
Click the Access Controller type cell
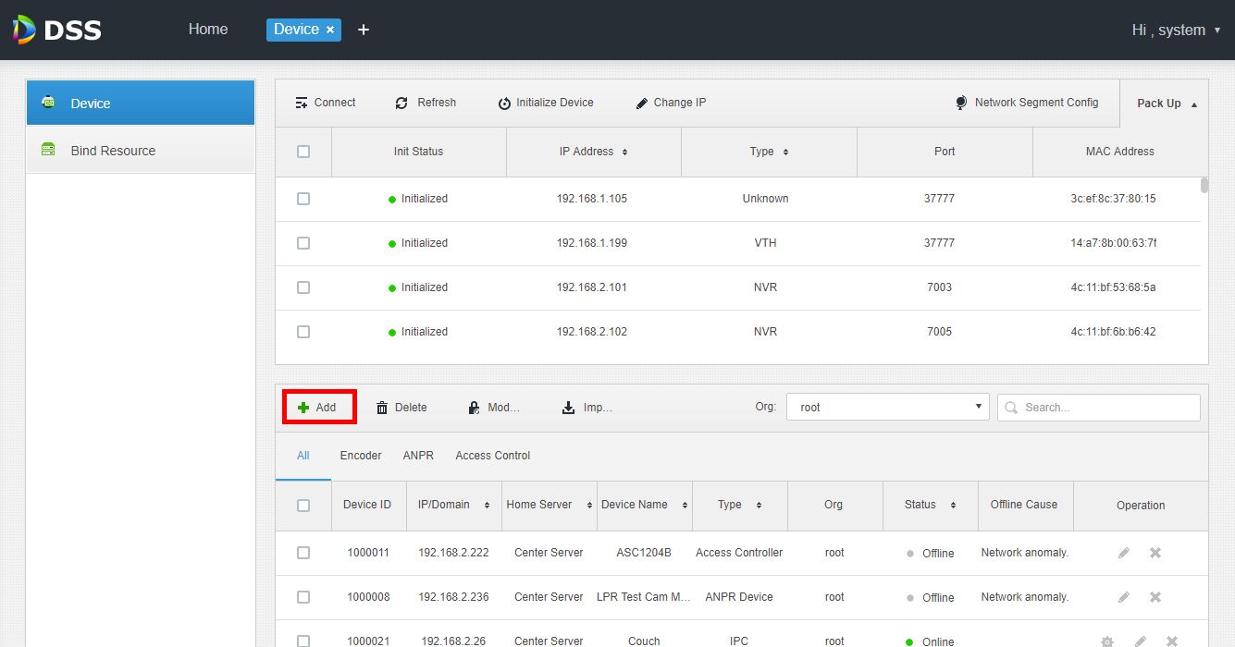point(739,553)
